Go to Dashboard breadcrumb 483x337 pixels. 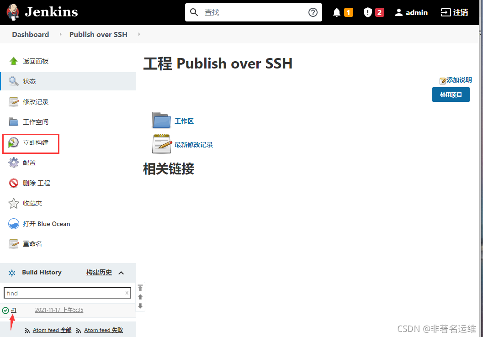[31, 34]
